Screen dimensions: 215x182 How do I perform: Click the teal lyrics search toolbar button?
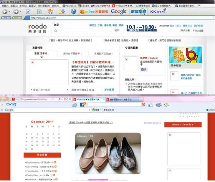[x=138, y=12]
